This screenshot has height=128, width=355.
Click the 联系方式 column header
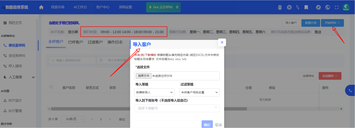(x=92, y=88)
